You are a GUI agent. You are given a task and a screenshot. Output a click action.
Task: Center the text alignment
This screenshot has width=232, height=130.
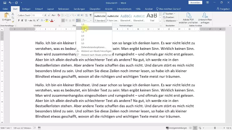[x=66, y=21]
